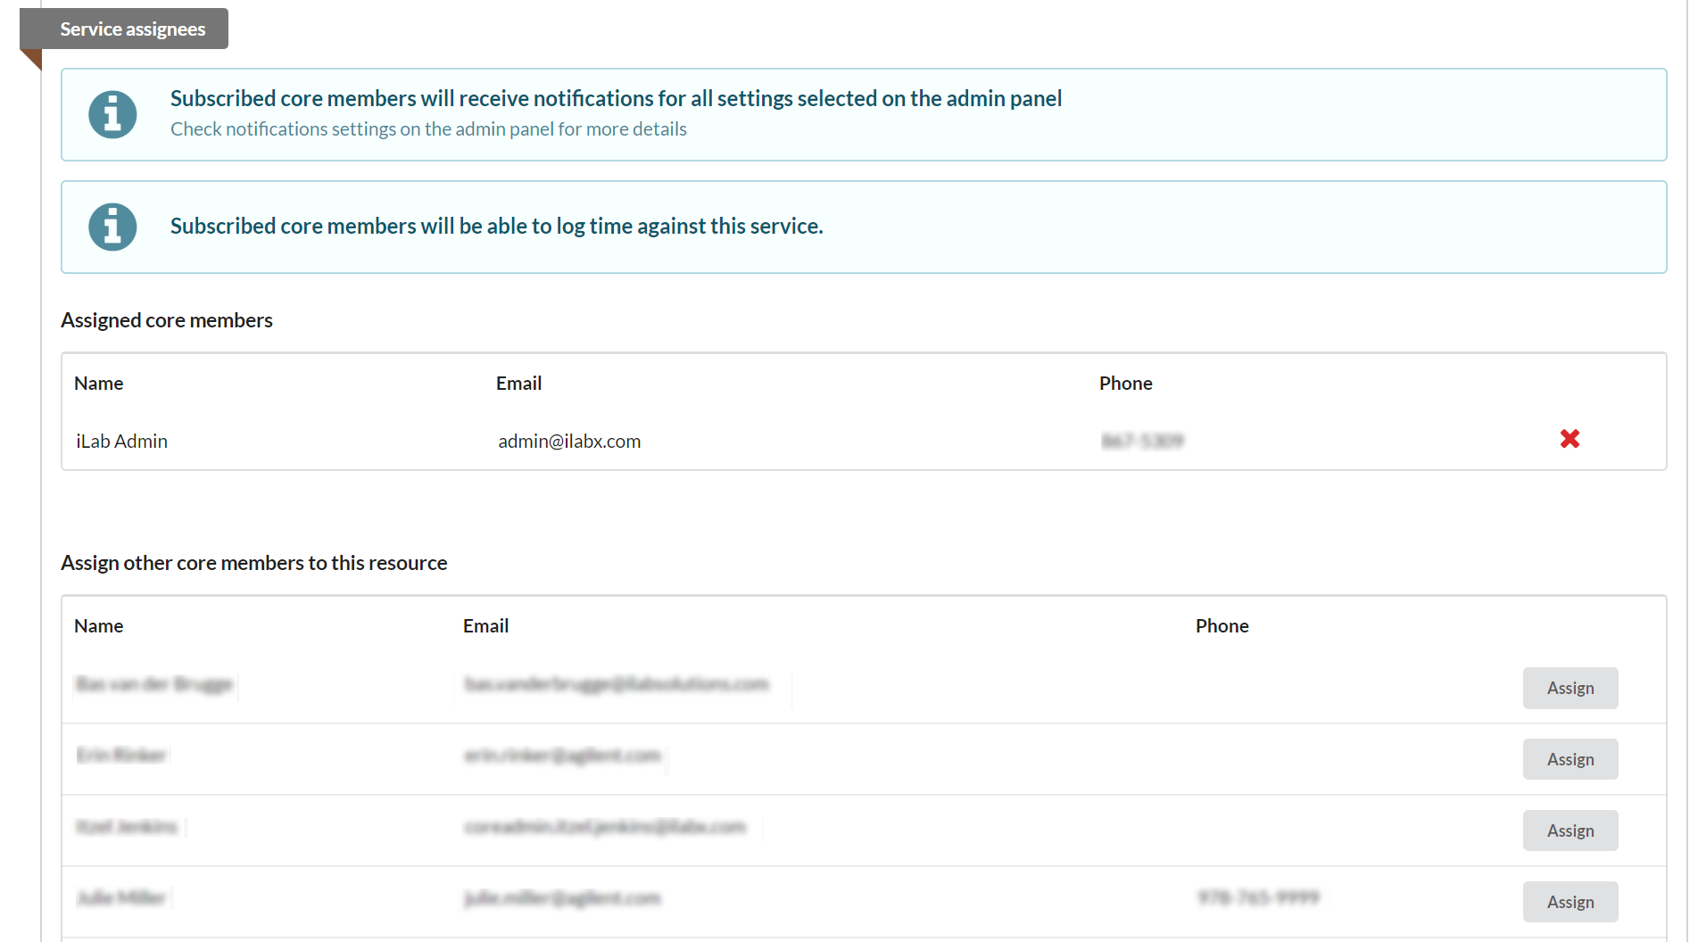Assign Itzel Jenkins using the Assign button

point(1570,830)
